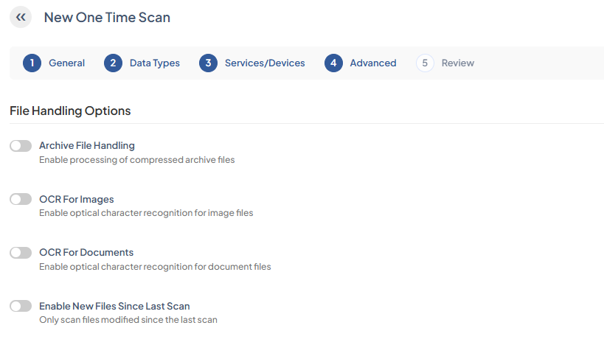604x342 pixels.
Task: Open the Services/Devices step
Action: (265, 63)
